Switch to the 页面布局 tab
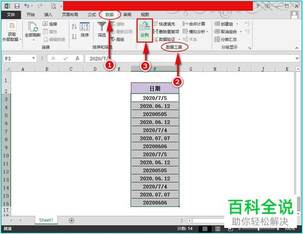 pos(70,15)
